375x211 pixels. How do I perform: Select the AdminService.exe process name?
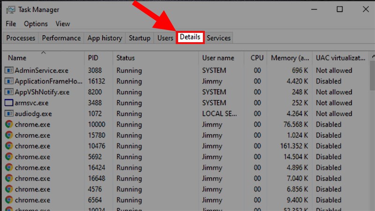point(42,71)
